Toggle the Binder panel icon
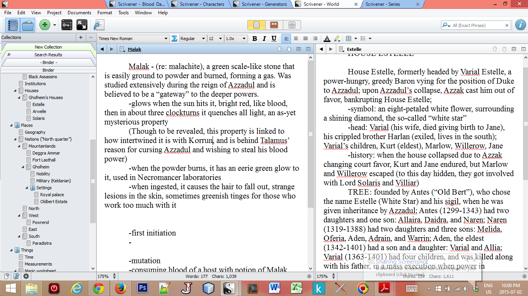 [13, 25]
